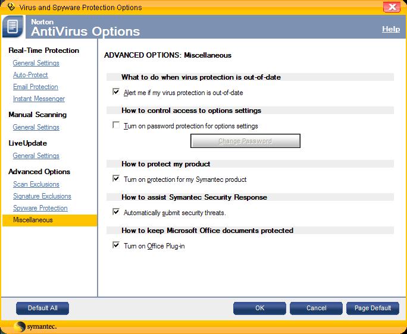Open General Settings under Manual Scanning

pos(36,127)
